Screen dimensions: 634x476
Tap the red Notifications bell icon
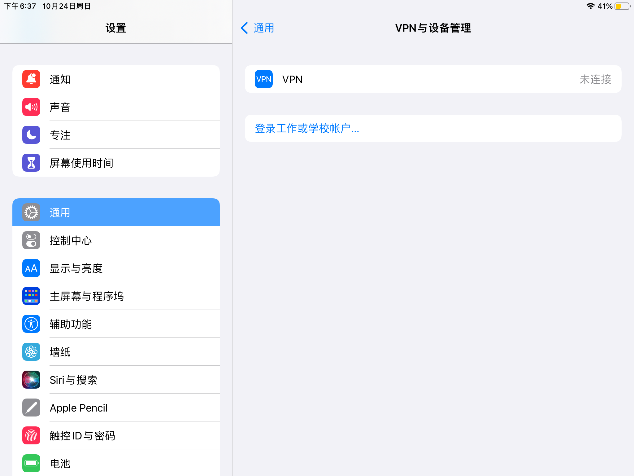coord(31,79)
